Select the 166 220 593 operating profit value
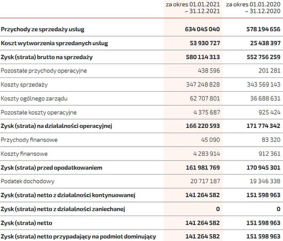283x241 pixels. pos(202,126)
